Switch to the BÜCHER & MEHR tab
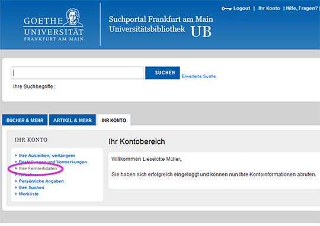 (x=25, y=120)
